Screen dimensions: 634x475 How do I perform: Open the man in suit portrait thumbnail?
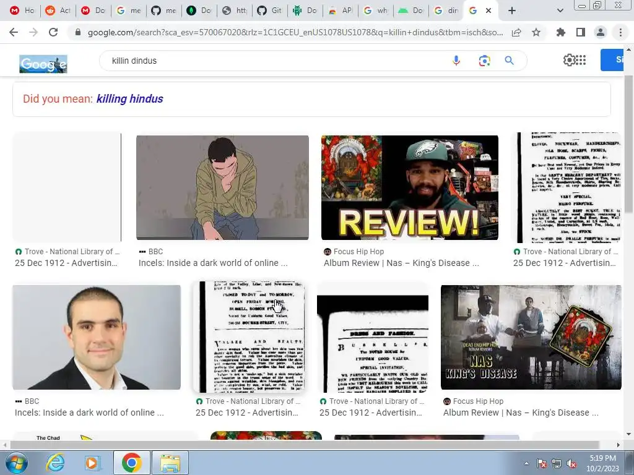coord(97,337)
